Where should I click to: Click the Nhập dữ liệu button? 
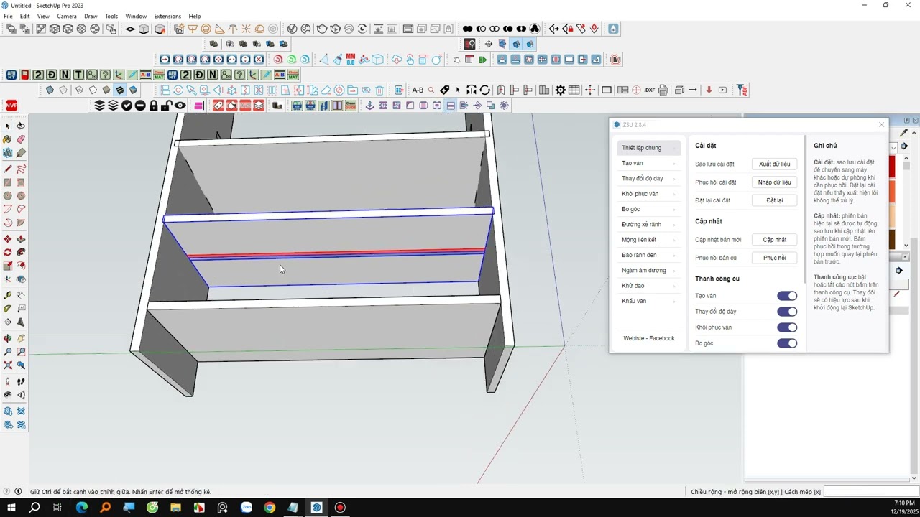click(x=774, y=182)
